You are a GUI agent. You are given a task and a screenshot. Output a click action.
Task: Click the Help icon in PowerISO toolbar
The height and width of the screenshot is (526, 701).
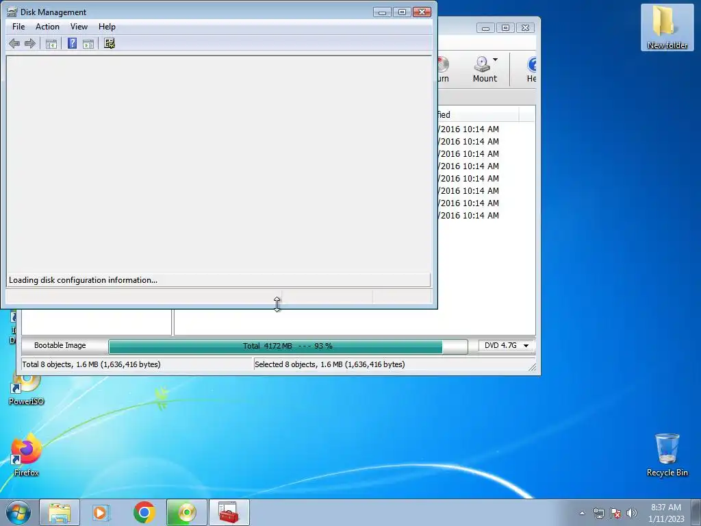point(531,69)
